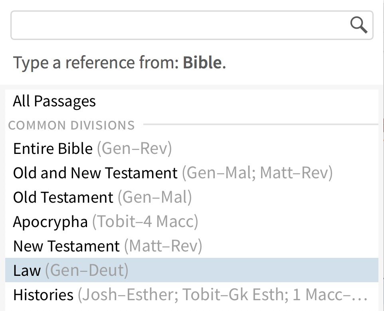Image resolution: width=384 pixels, height=311 pixels.
Task: Click the Type a reference hint text
Action: pyautogui.click(x=119, y=63)
